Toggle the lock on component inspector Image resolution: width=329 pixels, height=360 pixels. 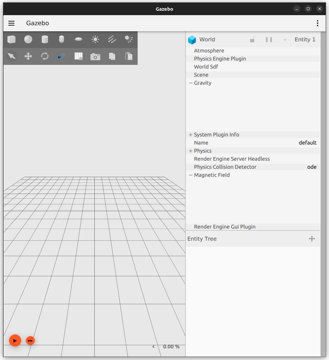[252, 40]
